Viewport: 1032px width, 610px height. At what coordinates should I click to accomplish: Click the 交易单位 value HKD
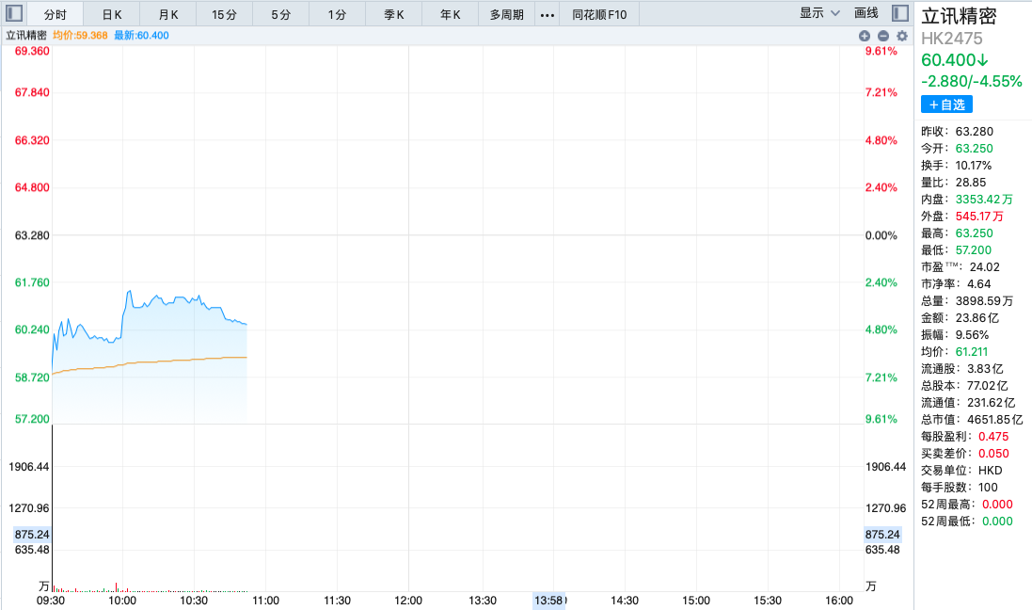991,471
